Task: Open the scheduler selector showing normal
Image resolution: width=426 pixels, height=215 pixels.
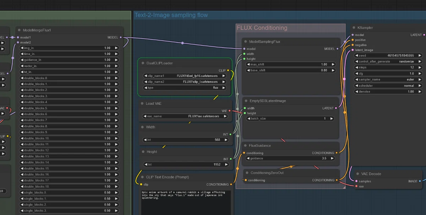Action: pos(388,86)
